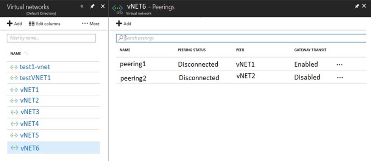The image size is (371, 161).
Task: Open ellipsis menu for peering1 row
Action: point(340,64)
